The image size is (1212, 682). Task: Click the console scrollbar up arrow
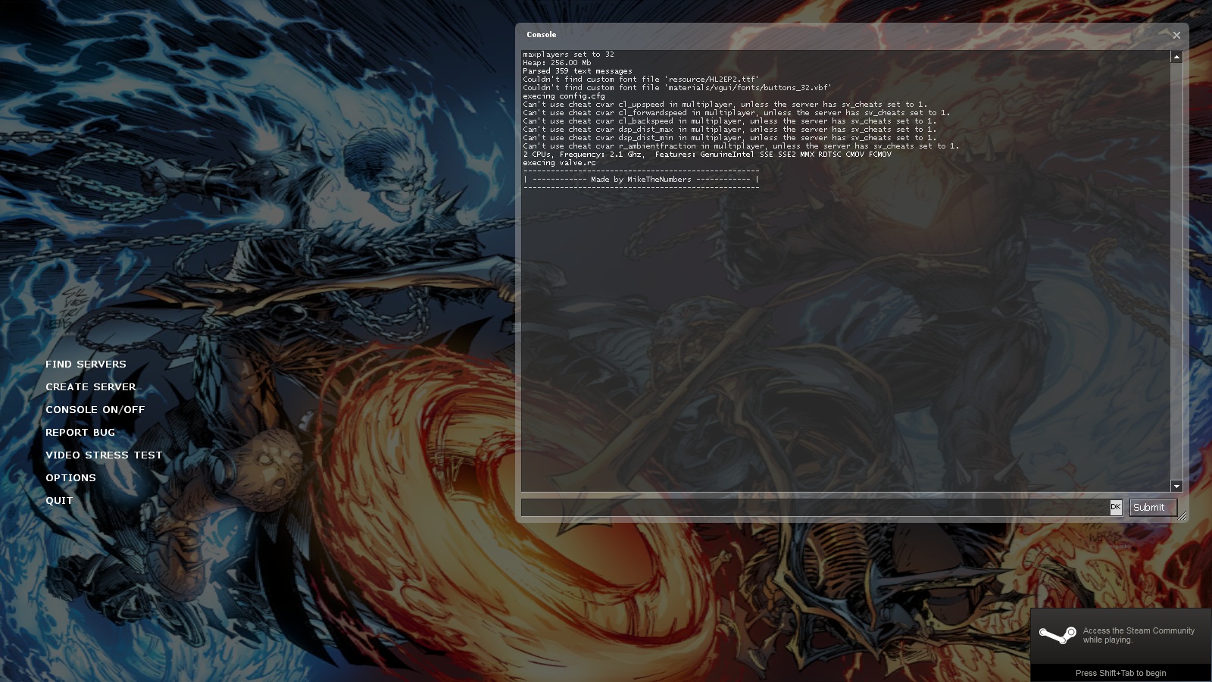[1176, 57]
